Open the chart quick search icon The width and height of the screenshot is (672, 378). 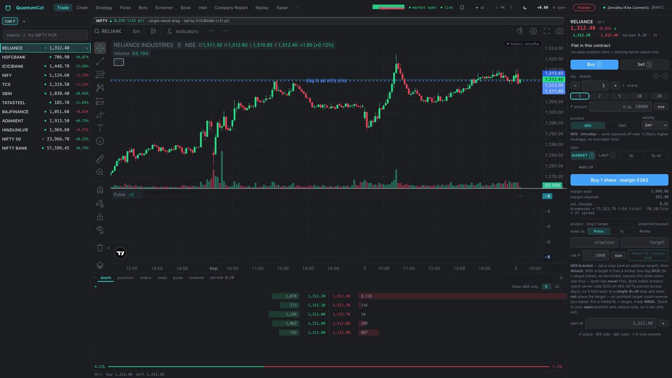click(520, 31)
